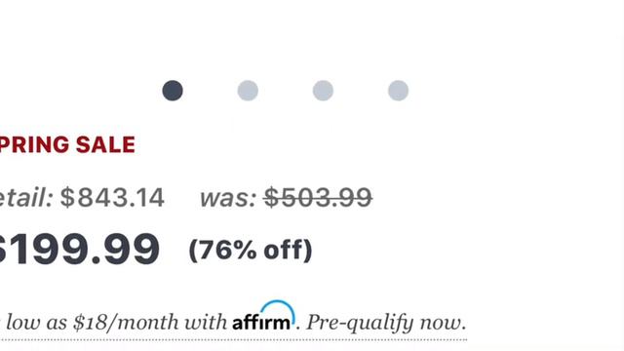Click the (76% off) discount text

click(251, 251)
